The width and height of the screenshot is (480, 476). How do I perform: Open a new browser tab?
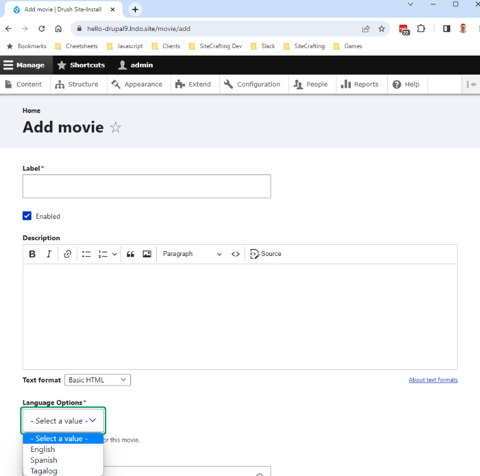pos(135,9)
